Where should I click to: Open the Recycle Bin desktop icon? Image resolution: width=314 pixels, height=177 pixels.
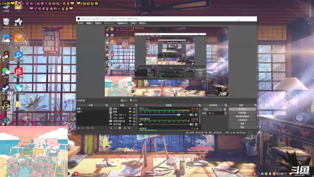pos(6,23)
